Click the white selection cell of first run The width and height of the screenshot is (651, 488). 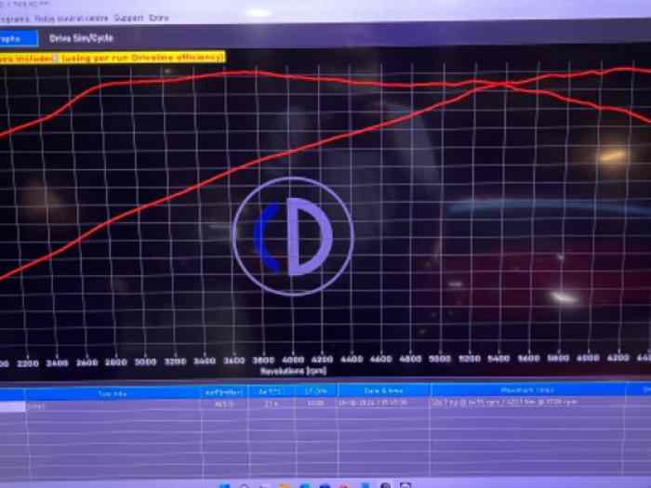pos(12,407)
